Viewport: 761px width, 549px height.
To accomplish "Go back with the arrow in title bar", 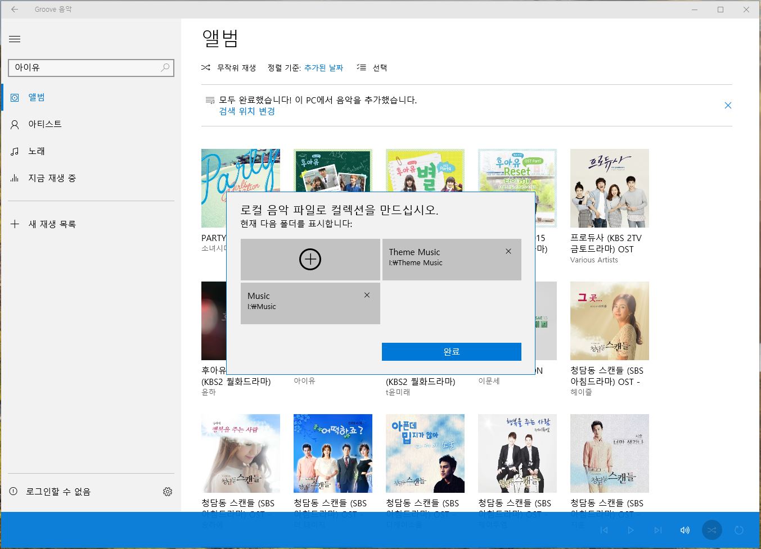I will [15, 10].
